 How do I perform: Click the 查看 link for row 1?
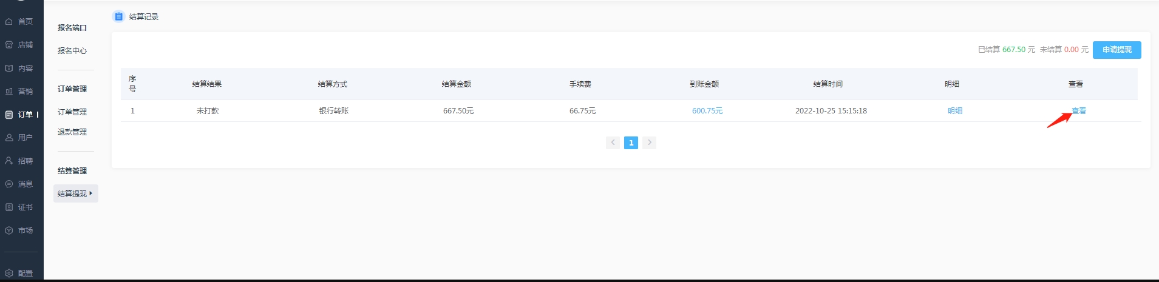(1079, 111)
